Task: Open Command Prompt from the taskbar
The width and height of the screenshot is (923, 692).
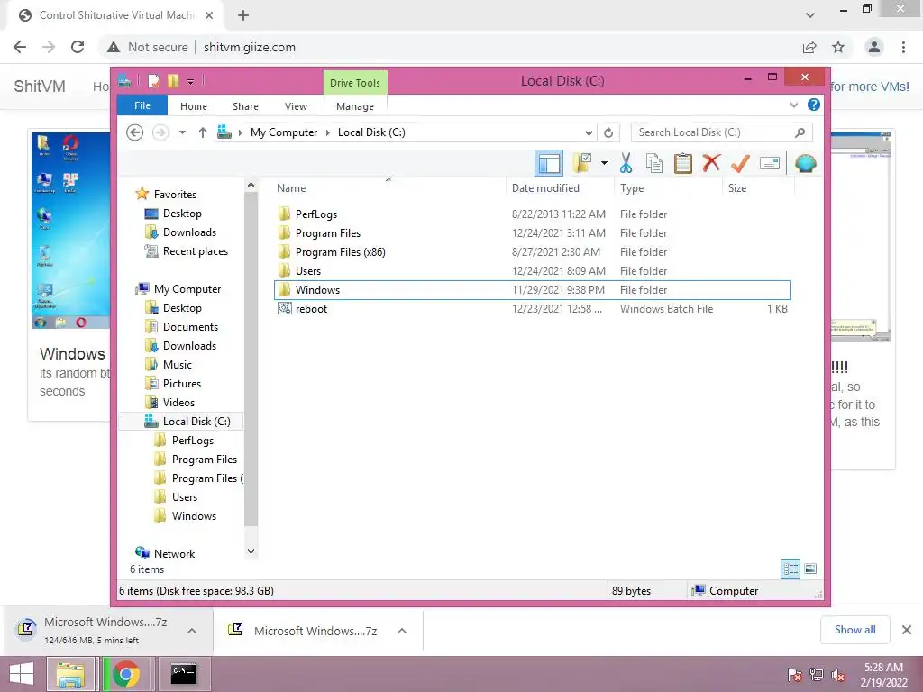Action: pyautogui.click(x=184, y=674)
